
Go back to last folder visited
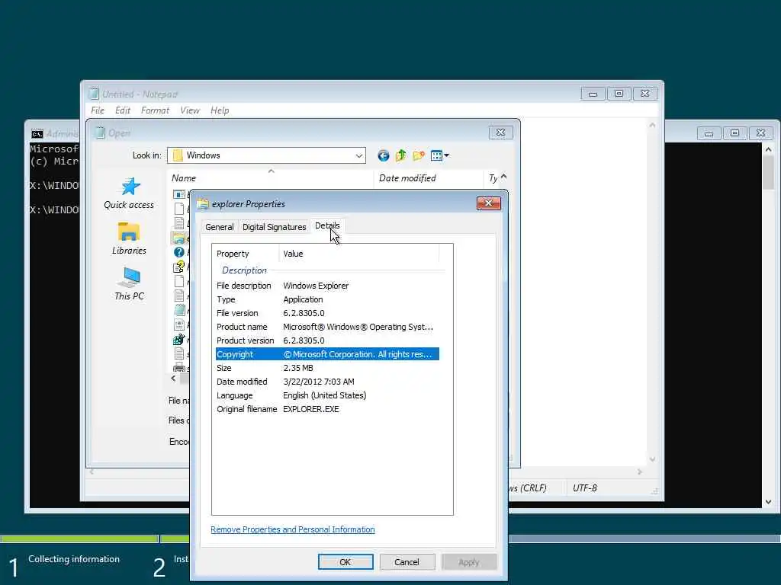tap(383, 155)
